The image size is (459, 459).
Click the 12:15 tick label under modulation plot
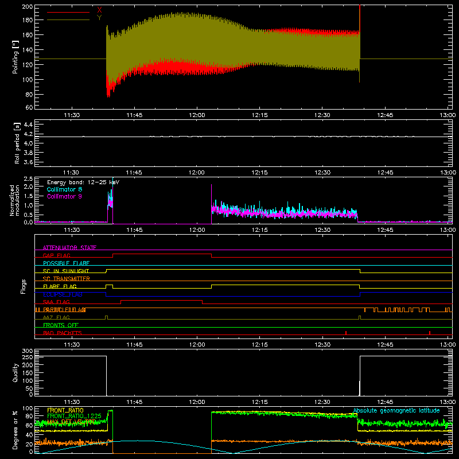click(x=260, y=230)
